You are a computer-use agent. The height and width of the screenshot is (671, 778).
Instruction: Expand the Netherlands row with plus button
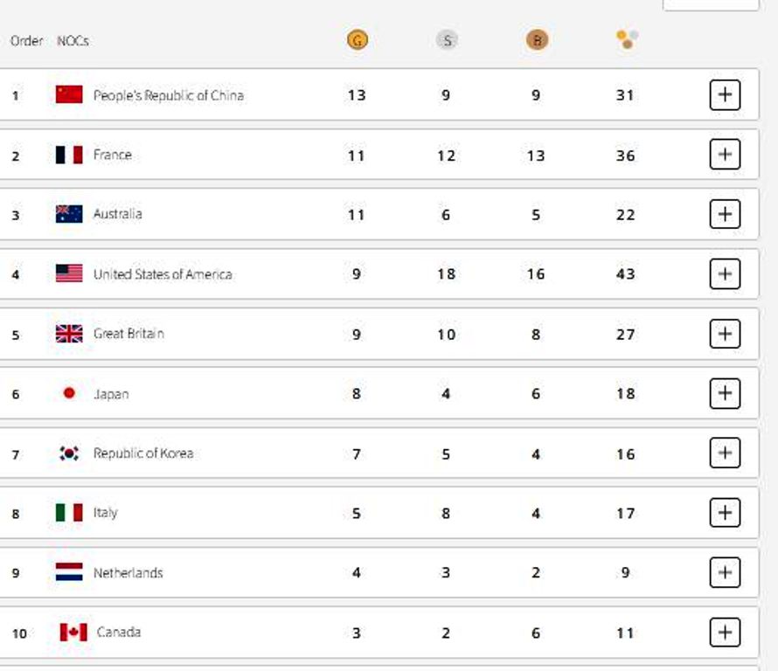pyautogui.click(x=725, y=572)
